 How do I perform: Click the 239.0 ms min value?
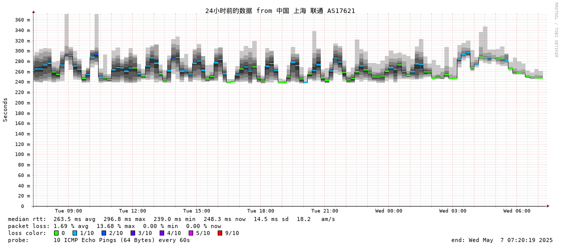175,219
